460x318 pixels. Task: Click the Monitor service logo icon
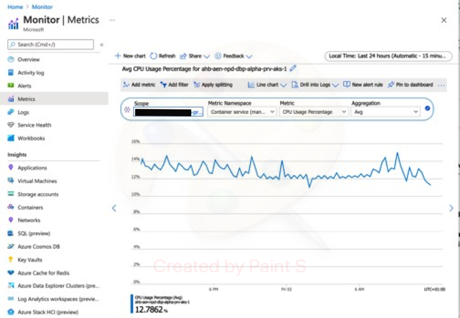tap(13, 24)
